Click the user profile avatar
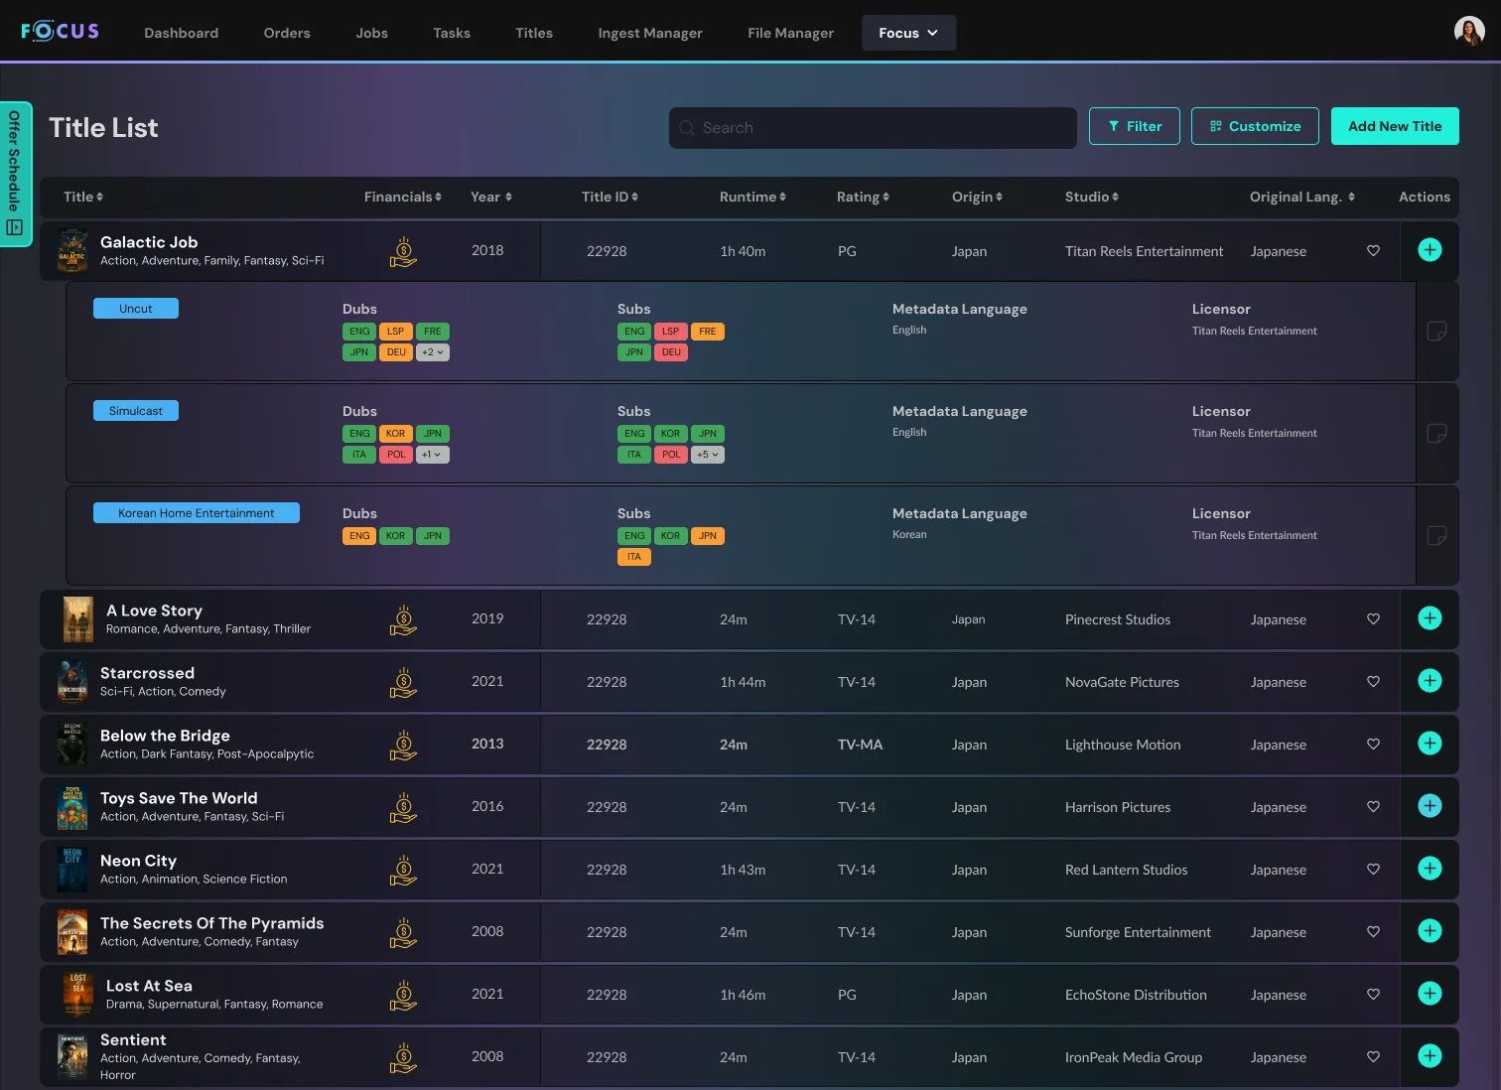 [x=1468, y=32]
